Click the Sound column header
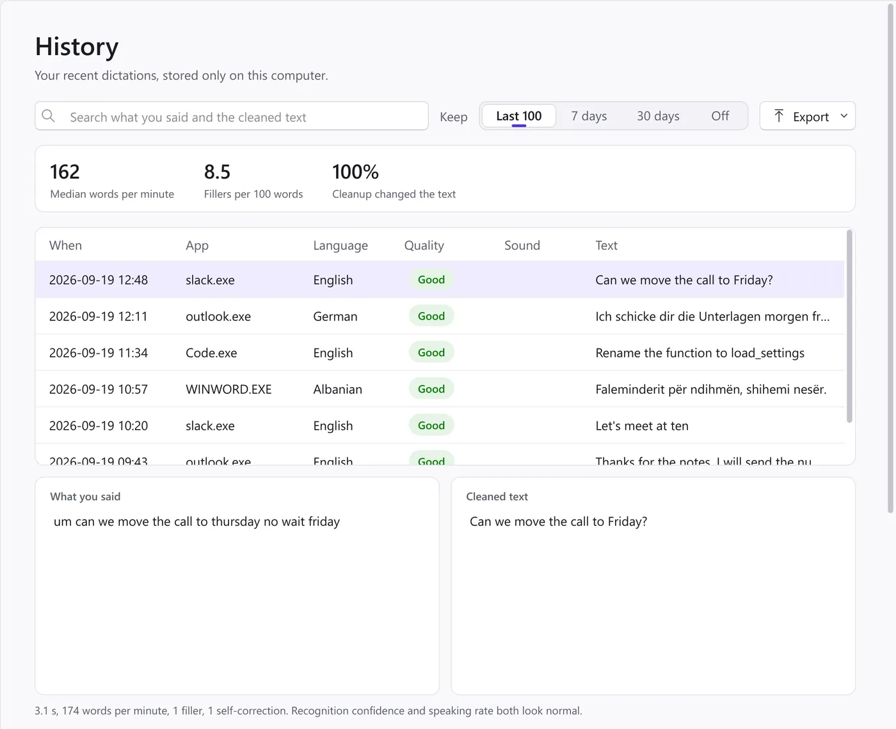This screenshot has height=729, width=896. pos(522,245)
